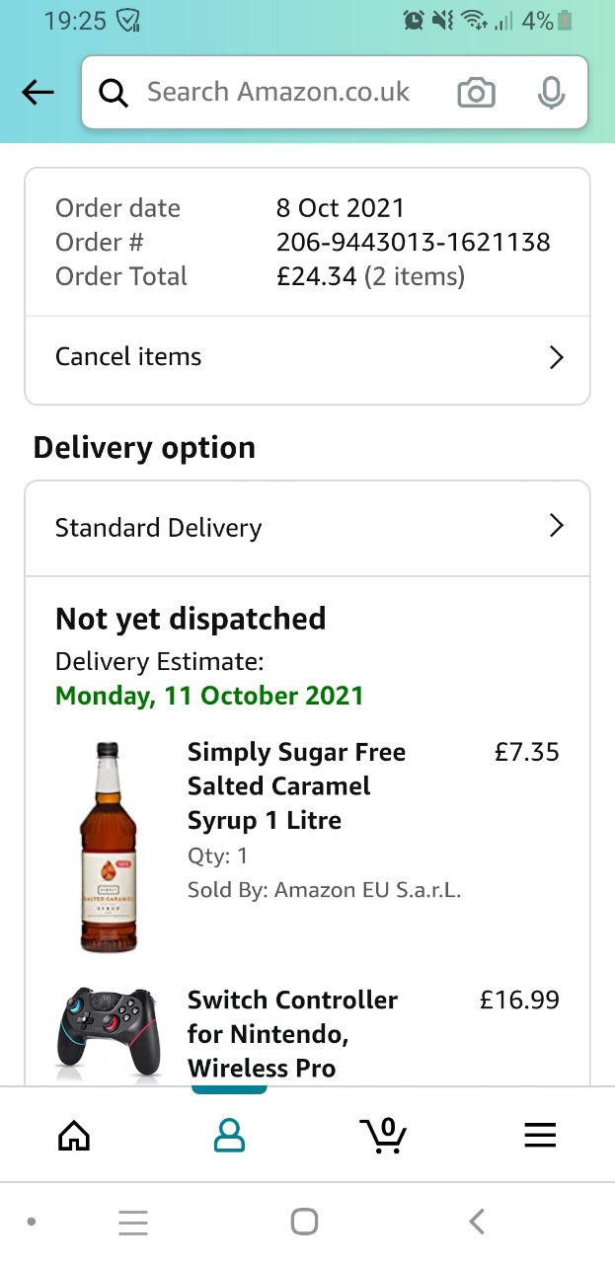Open the shopping basket icon
This screenshot has height=1263, width=615.
point(383,1136)
